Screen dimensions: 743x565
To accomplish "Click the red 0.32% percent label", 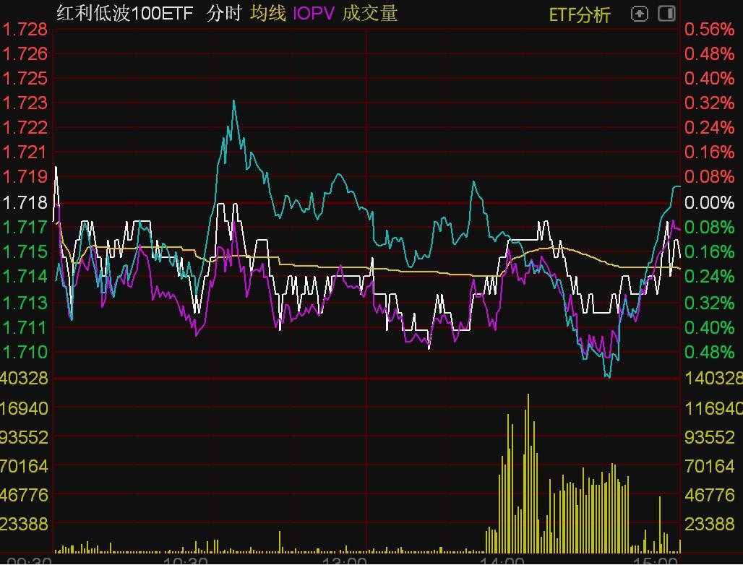I will pyautogui.click(x=709, y=103).
